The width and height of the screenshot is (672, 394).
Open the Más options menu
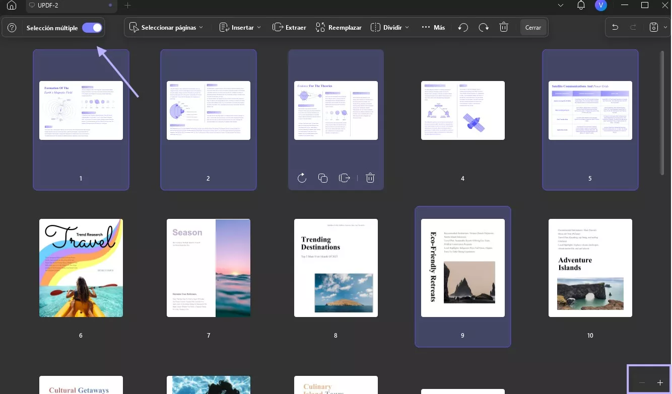click(433, 28)
